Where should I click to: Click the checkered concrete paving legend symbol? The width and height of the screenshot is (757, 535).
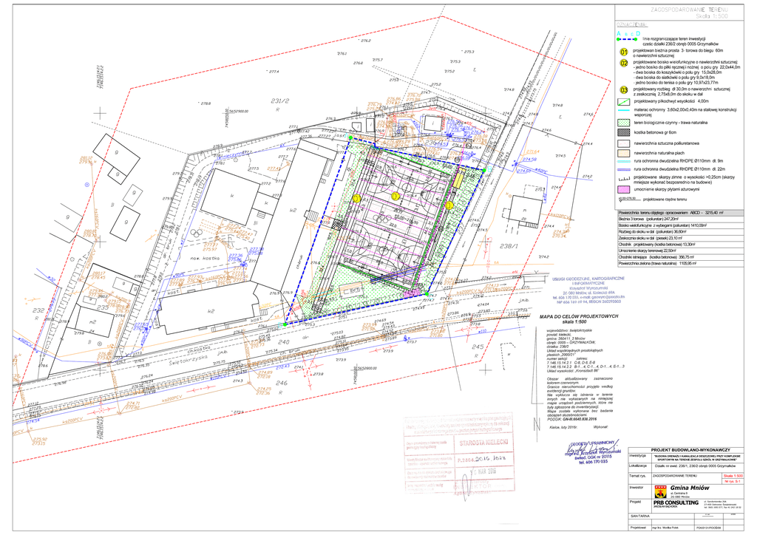(x=623, y=132)
